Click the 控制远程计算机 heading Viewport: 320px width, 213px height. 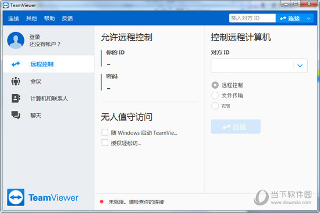point(241,37)
